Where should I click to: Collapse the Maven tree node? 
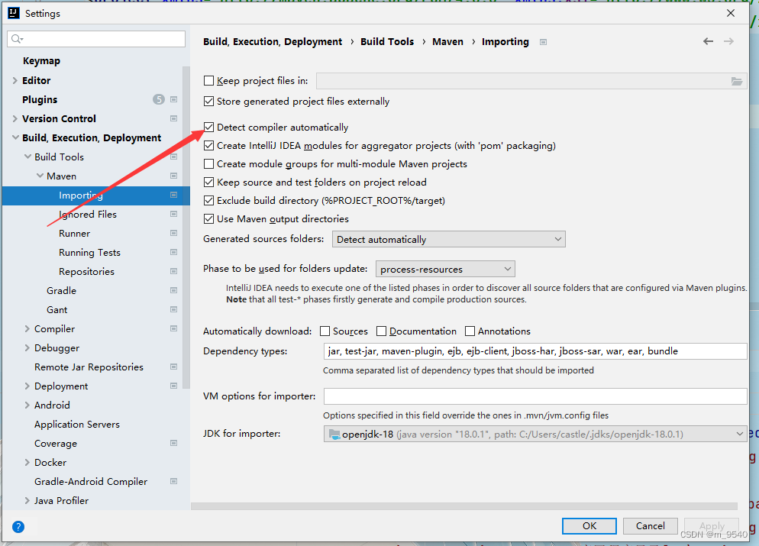(40, 176)
